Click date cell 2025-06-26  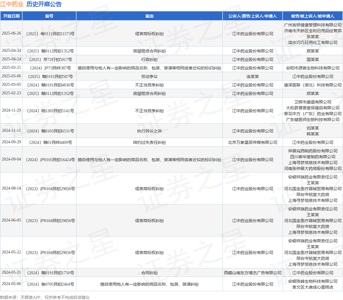pyautogui.click(x=11, y=33)
